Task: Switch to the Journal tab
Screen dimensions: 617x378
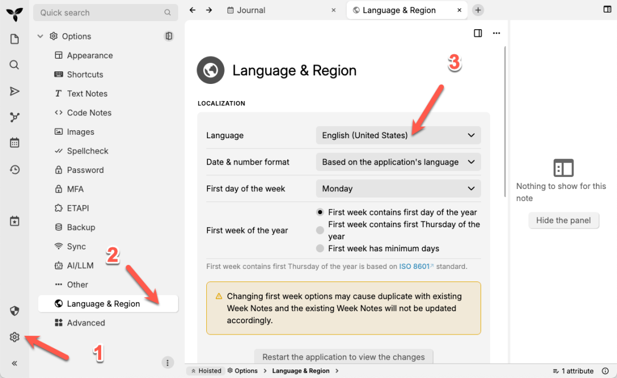Action: click(x=251, y=10)
